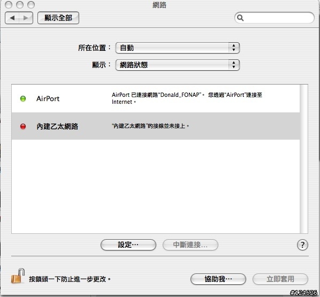This screenshot has width=320, height=297.
Task: Click the red status dot beside 內建乙太網路
Action: pyautogui.click(x=23, y=126)
